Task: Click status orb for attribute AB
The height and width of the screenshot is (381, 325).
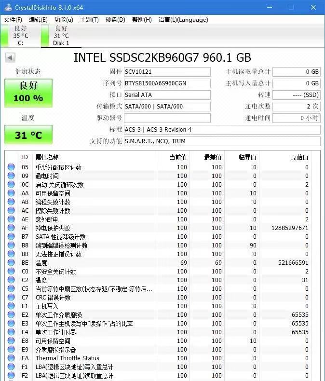Action: 11,202
